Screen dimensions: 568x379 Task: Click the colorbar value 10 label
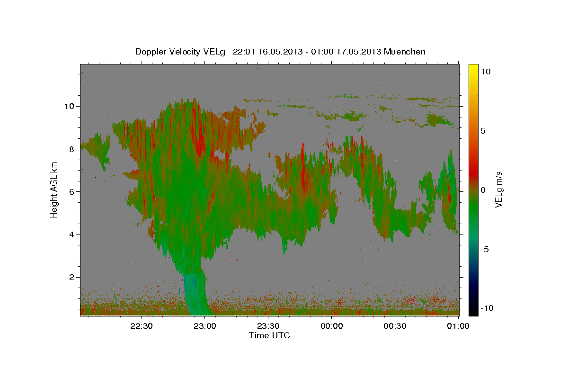click(x=486, y=71)
